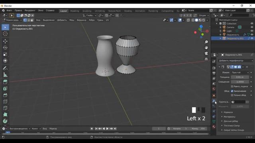Click the pan view hand icon
This screenshot has width=255, height=143.
pos(206,48)
